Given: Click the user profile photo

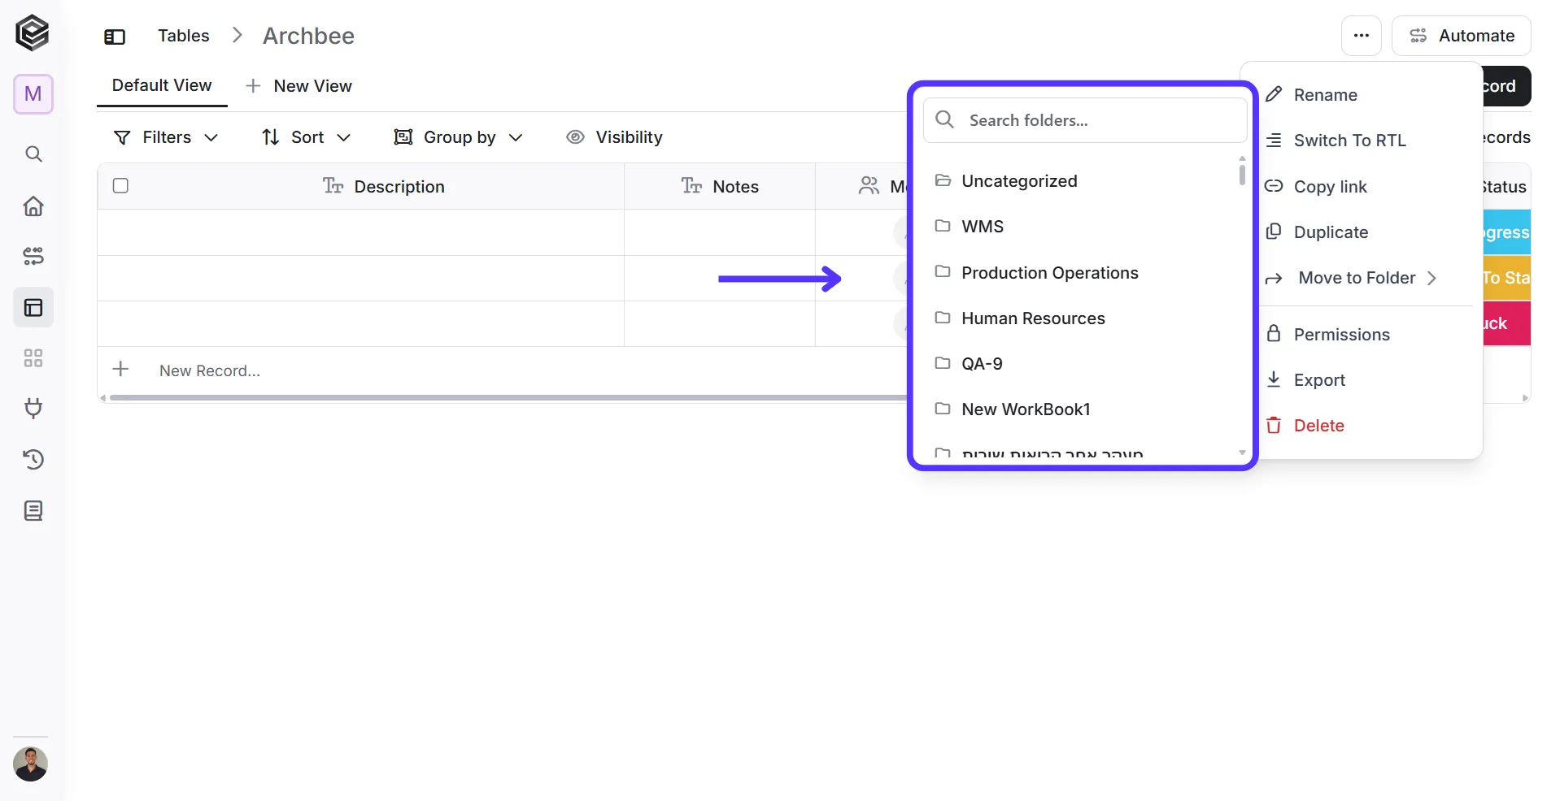Looking at the screenshot, I should (x=31, y=764).
